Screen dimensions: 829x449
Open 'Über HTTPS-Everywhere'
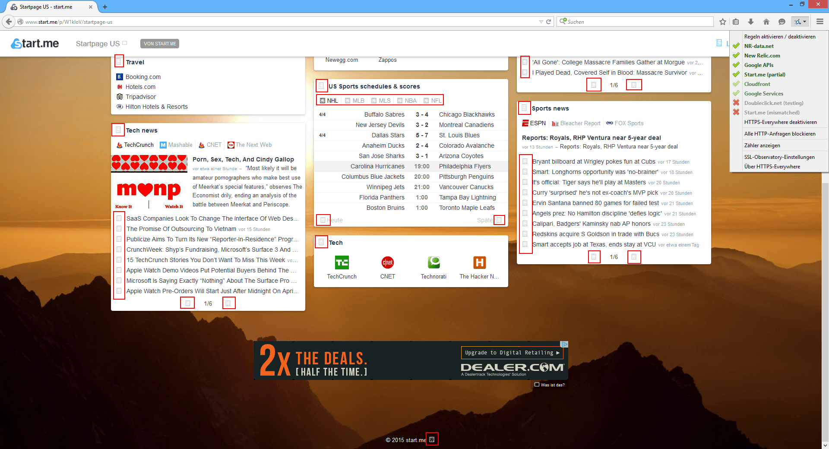(772, 167)
